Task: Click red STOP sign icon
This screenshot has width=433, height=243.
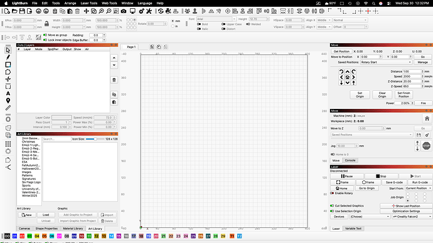Action: pos(426,146)
